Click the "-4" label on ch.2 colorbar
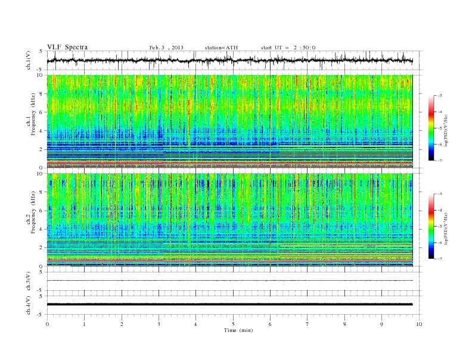The height and width of the screenshot is (364, 472). (440, 210)
